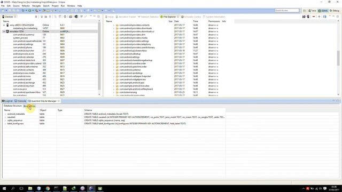Click the New file toolbar icon
342x192 pixels.
pyautogui.click(x=3, y=11)
